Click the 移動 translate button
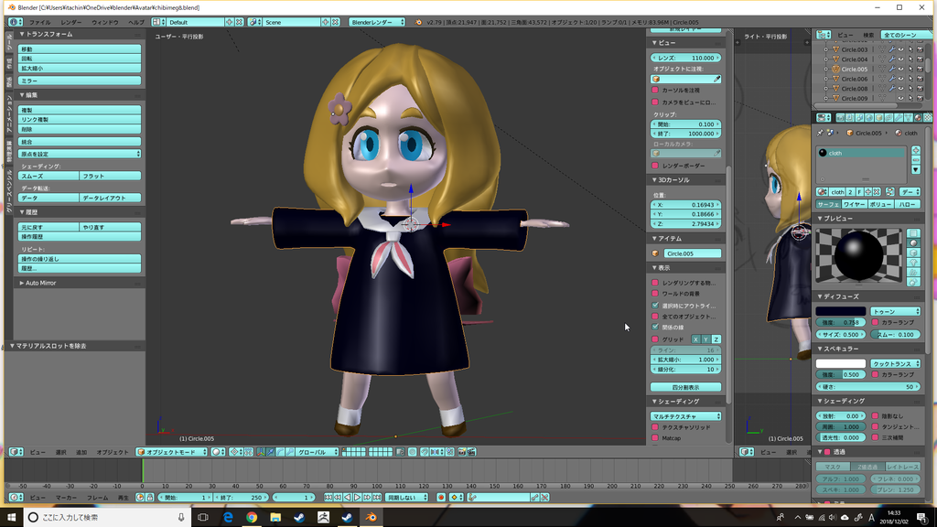 pyautogui.click(x=80, y=49)
